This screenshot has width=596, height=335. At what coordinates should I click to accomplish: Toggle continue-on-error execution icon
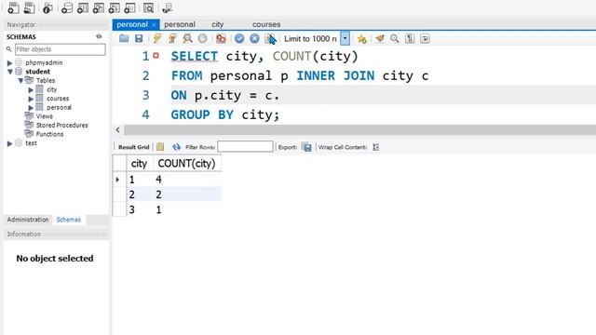tap(221, 38)
